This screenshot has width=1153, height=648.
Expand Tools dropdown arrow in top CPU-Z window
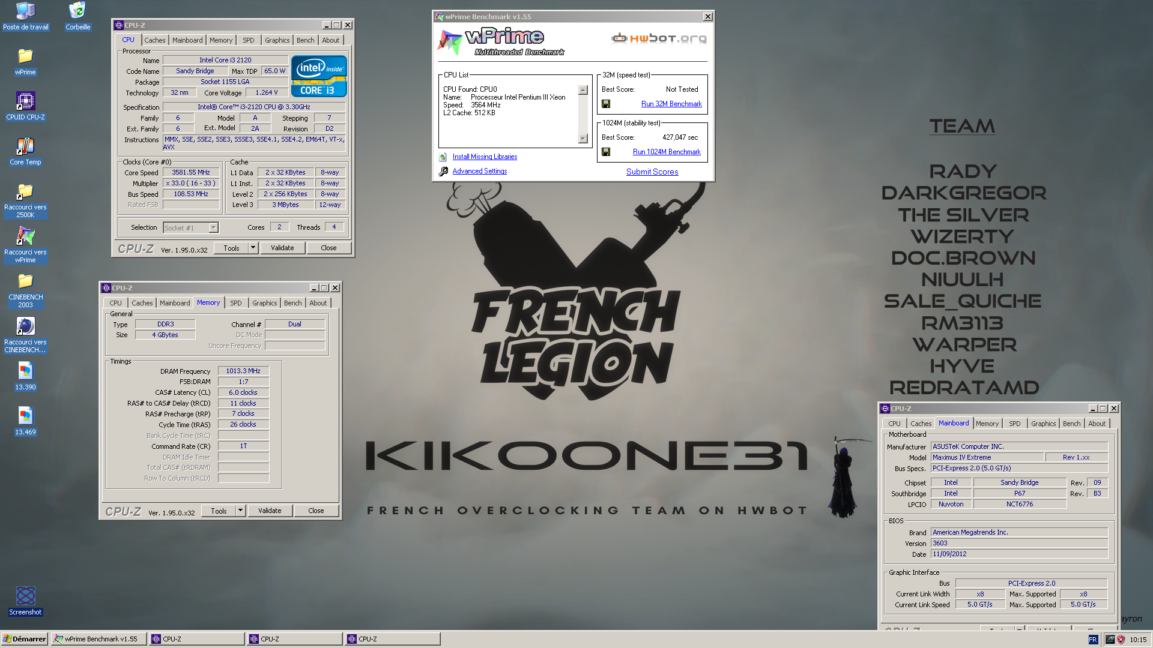click(x=253, y=248)
